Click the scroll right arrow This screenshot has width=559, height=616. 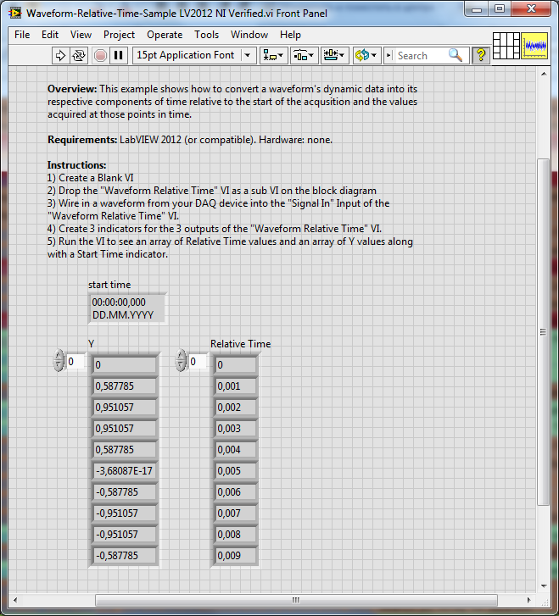[x=528, y=600]
